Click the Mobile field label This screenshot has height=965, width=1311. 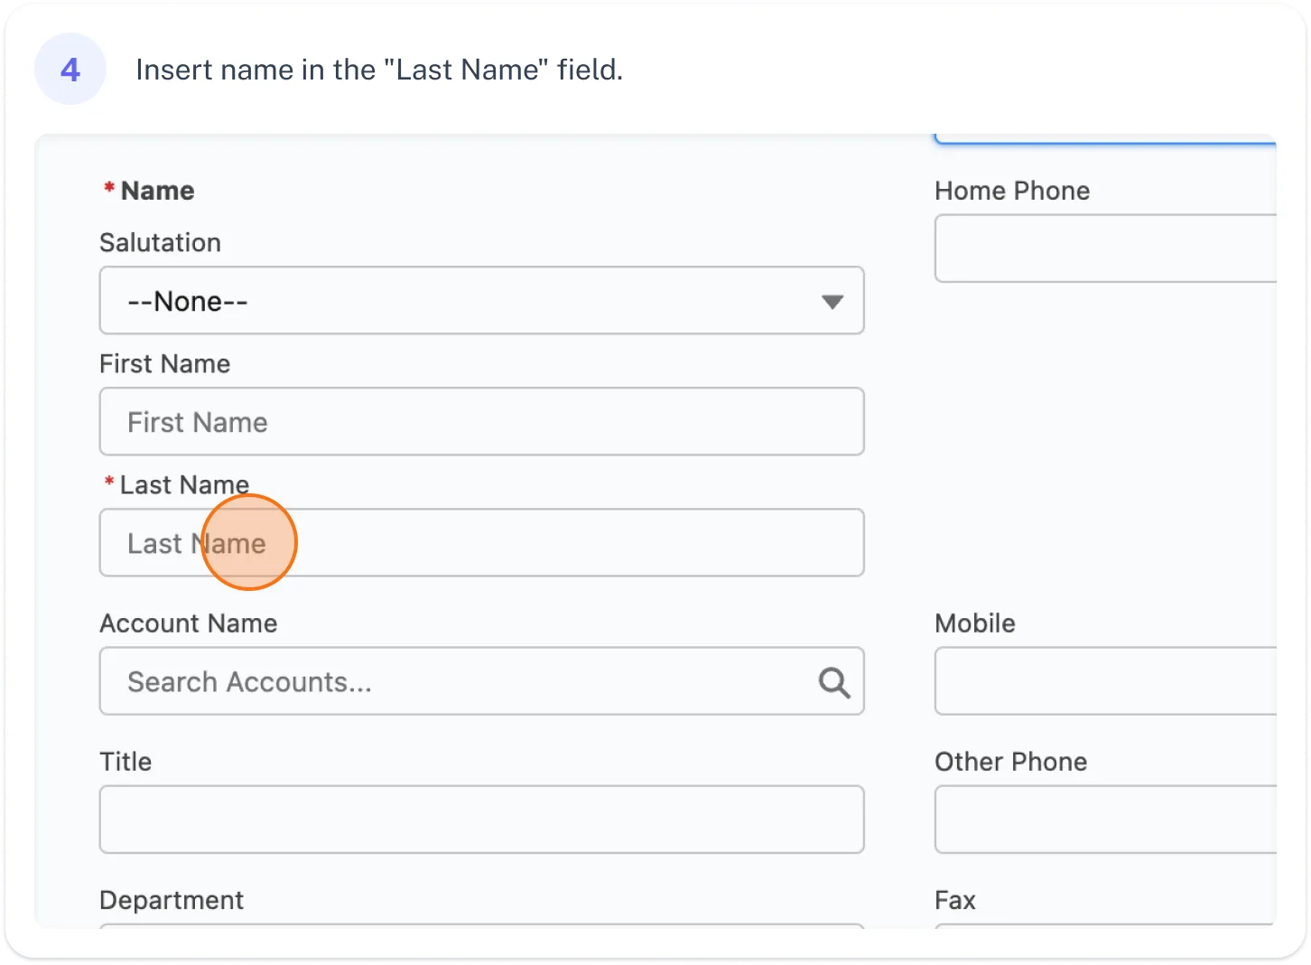point(975,623)
